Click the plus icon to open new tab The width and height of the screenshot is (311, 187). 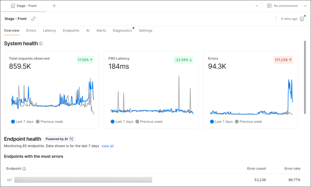[x=54, y=6]
